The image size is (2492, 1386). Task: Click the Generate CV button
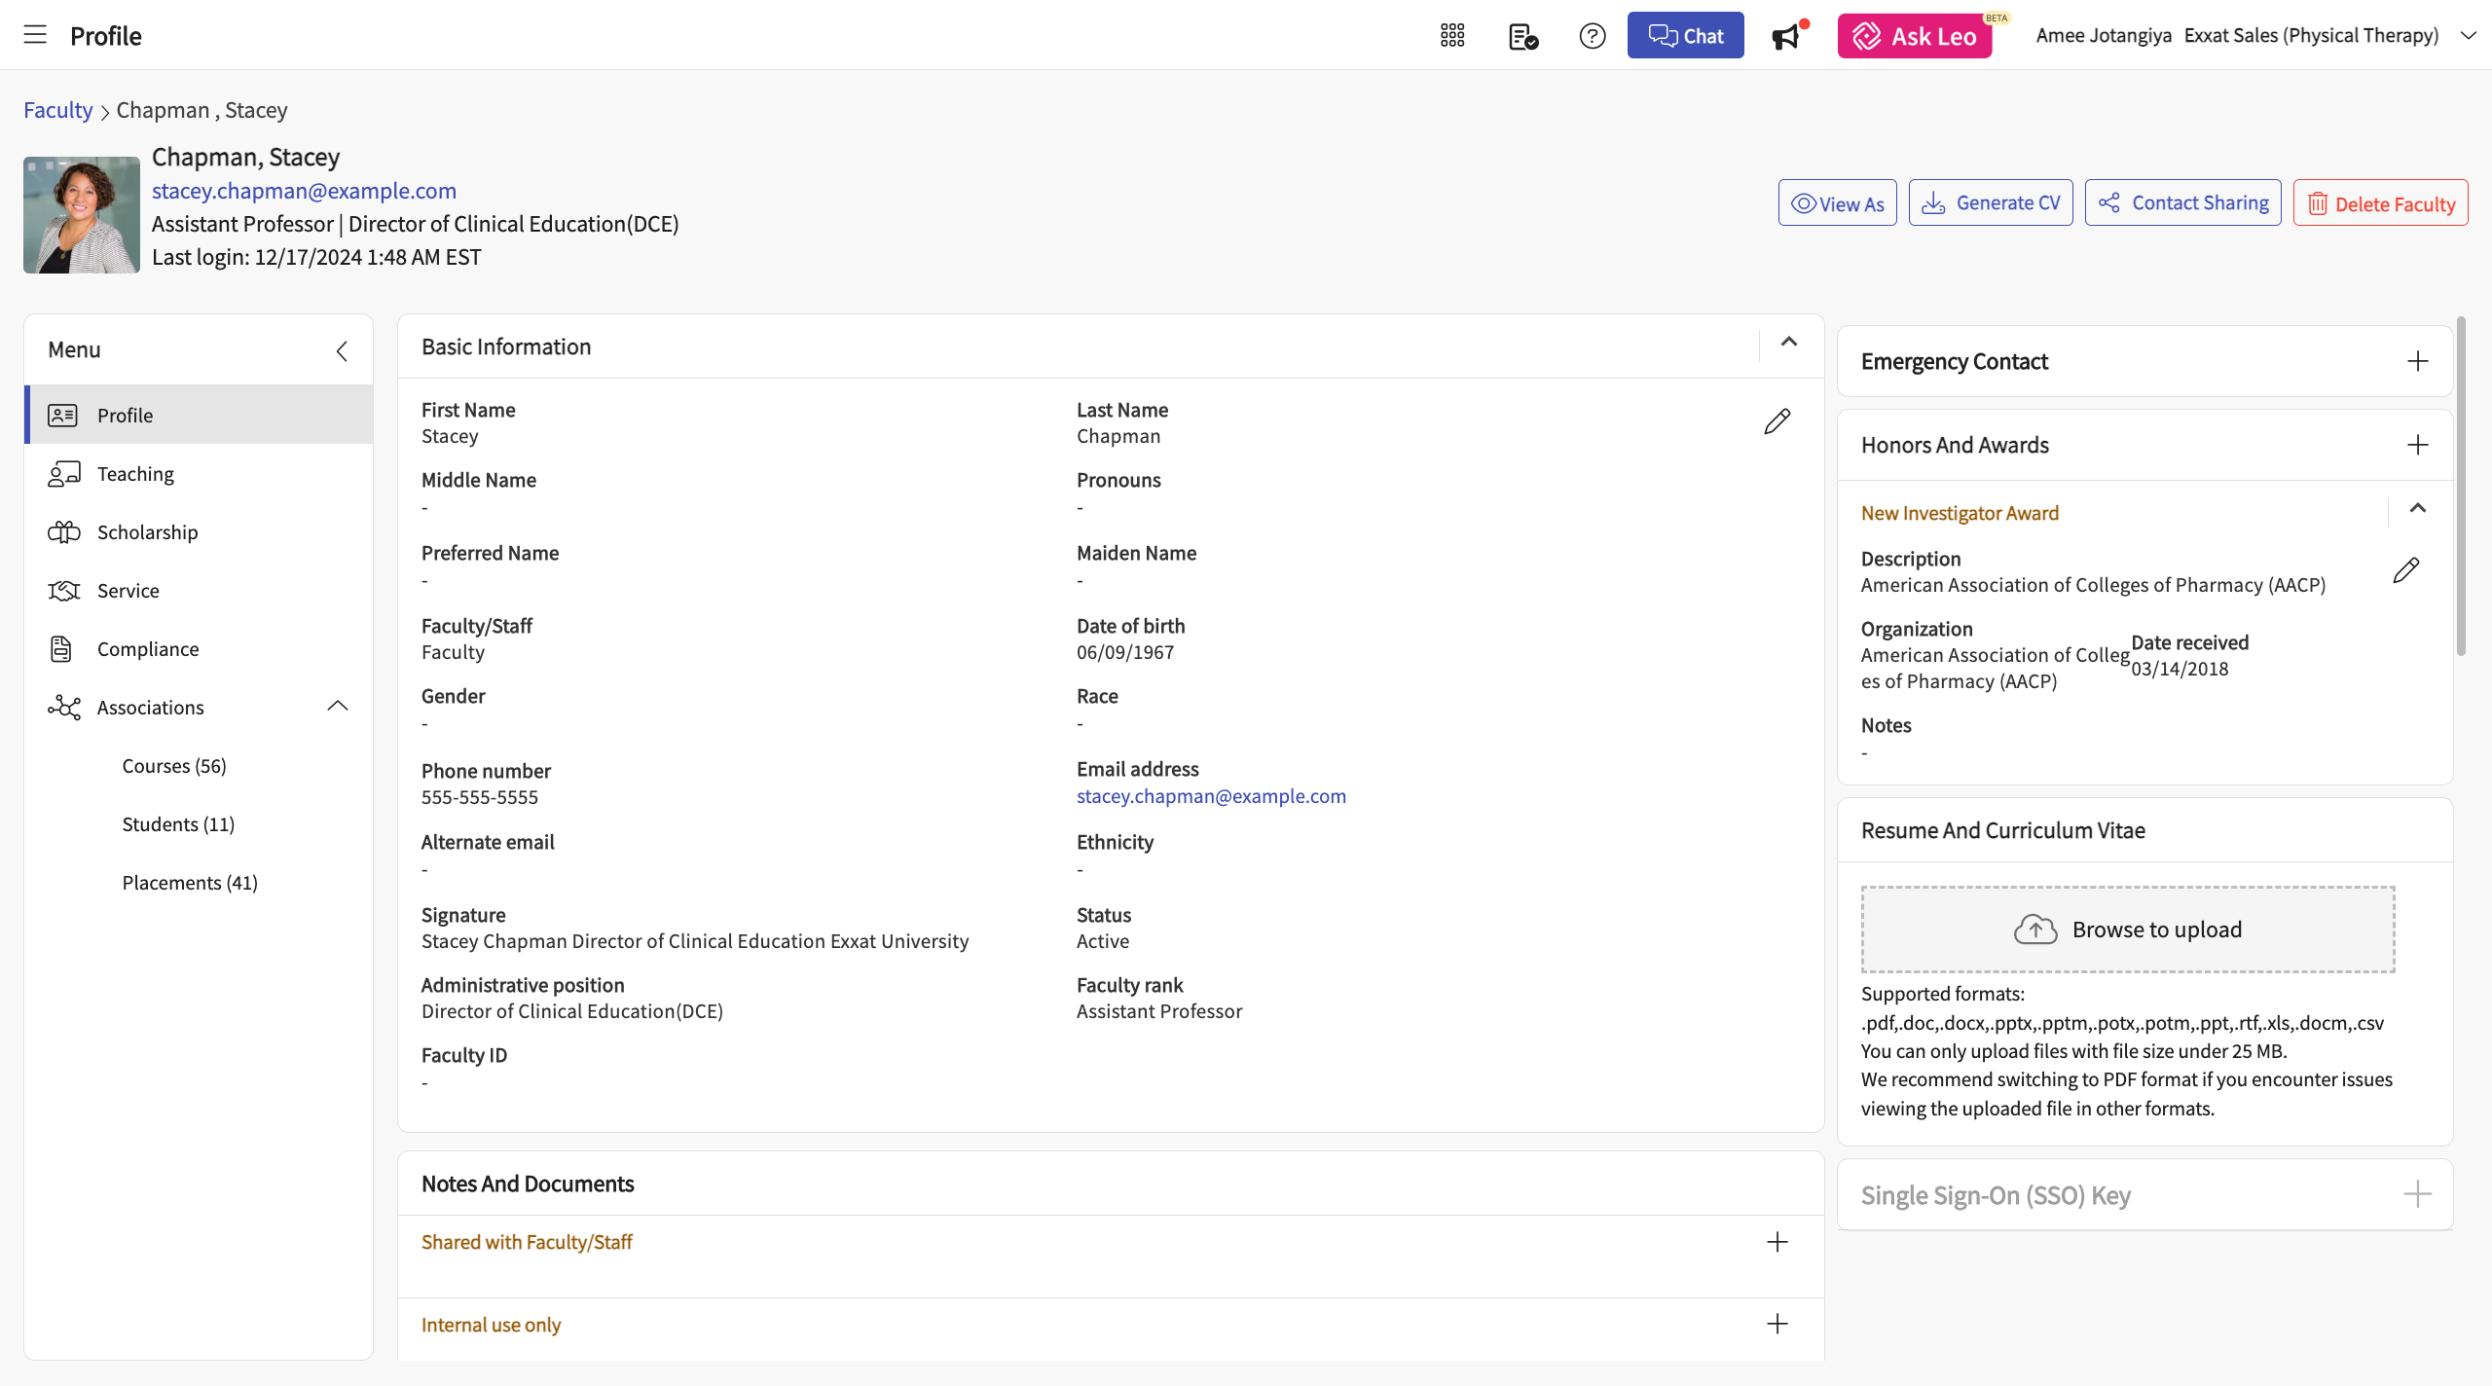pyautogui.click(x=1991, y=202)
